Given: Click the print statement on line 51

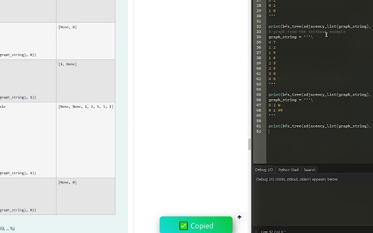Looking at the screenshot, I should [318, 126].
